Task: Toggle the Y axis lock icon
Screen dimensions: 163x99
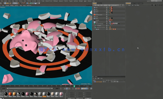Action: pos(15,3)
